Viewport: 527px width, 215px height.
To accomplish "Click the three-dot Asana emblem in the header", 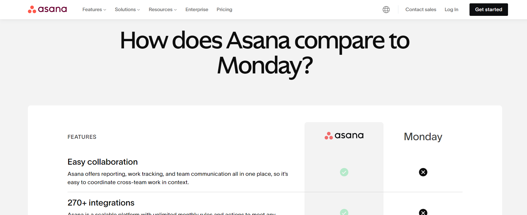I will coord(32,9).
